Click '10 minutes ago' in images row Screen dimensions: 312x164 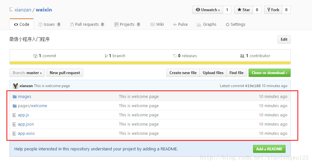coord(273,97)
